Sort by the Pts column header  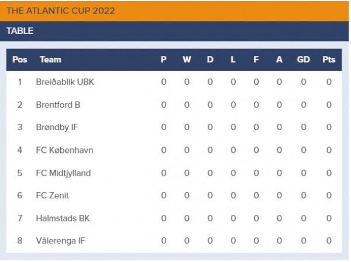329,60
